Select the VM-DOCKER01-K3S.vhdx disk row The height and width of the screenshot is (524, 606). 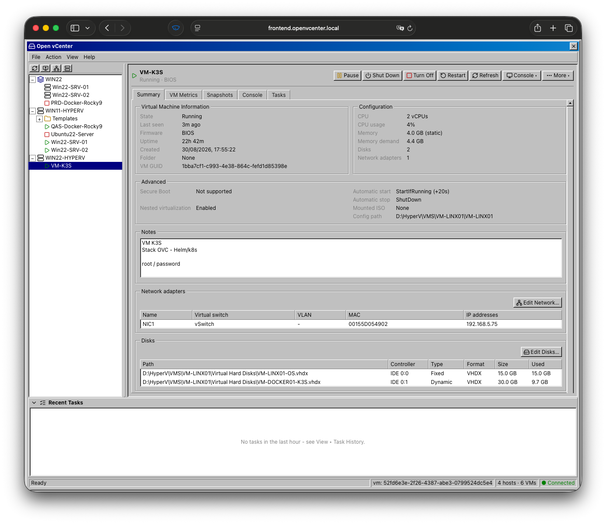click(351, 382)
